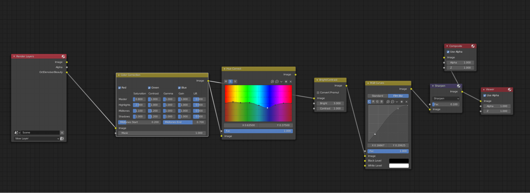Enable clipping in Hue Correct curve
This screenshot has height=193, width=530.
(286, 82)
